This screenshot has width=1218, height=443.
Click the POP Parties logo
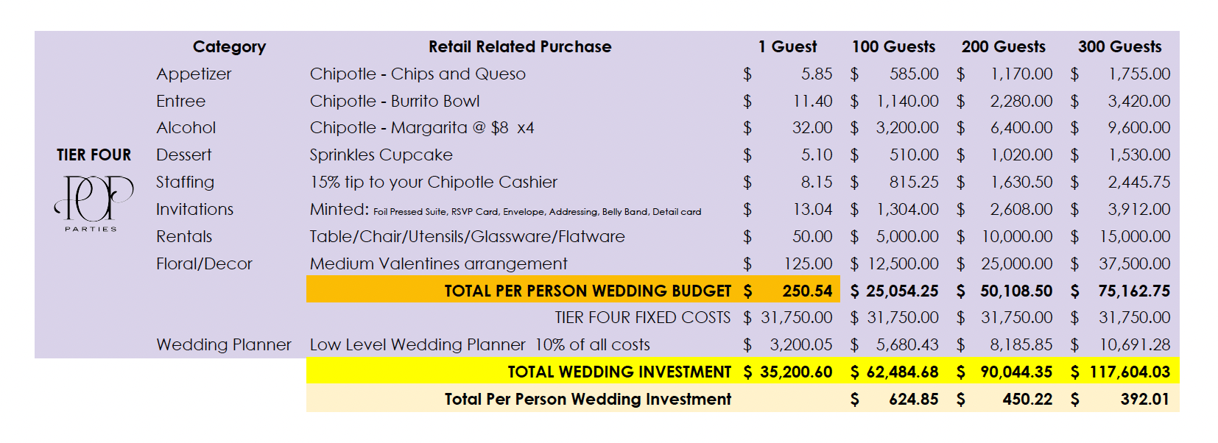pyautogui.click(x=94, y=204)
